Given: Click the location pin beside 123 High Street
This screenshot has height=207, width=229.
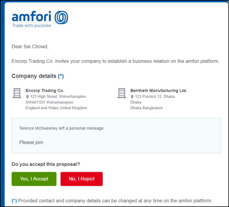Looking at the screenshot, I should click(27, 97).
